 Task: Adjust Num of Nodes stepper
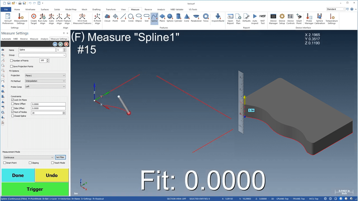64,113
